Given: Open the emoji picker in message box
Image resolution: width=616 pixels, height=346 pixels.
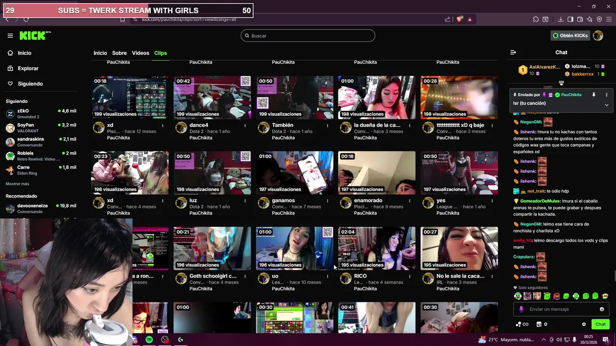Looking at the screenshot, I should click(602, 309).
